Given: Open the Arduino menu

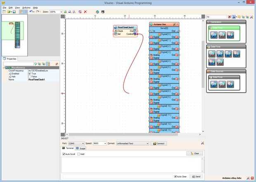Looking at the screenshot, I should pos(26,8).
